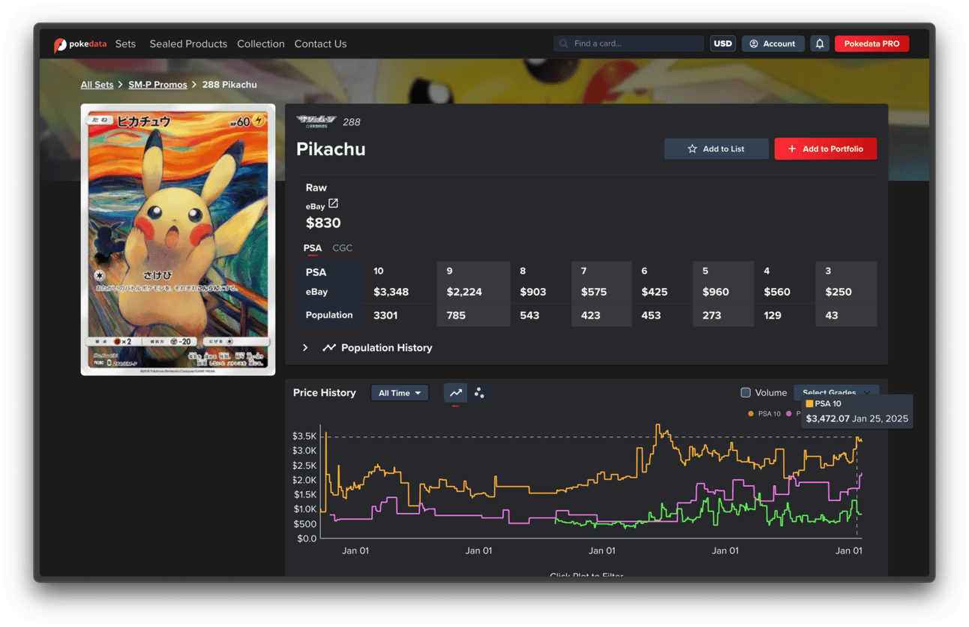Switch to the CGC tab
969x627 pixels.
pyautogui.click(x=342, y=248)
